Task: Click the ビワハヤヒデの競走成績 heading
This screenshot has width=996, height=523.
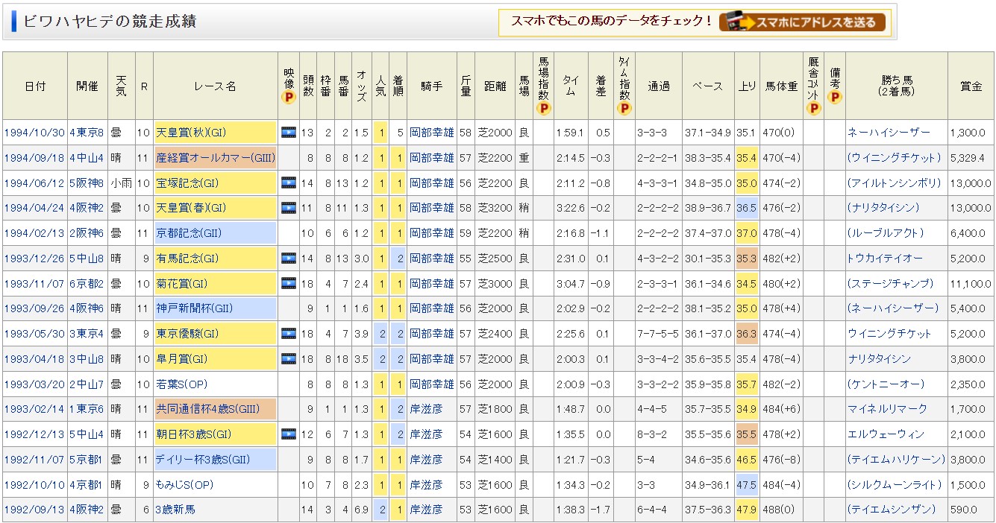Action: pos(110,21)
